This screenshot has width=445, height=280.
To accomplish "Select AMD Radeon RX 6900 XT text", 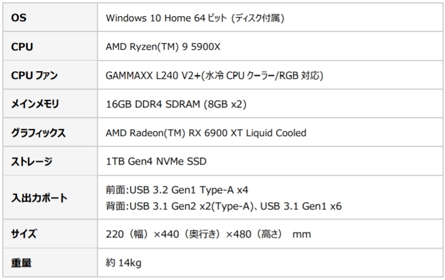I will pyautogui.click(x=206, y=133).
